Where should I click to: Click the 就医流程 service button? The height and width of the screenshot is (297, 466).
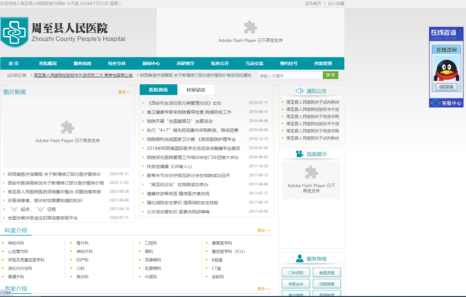click(327, 273)
